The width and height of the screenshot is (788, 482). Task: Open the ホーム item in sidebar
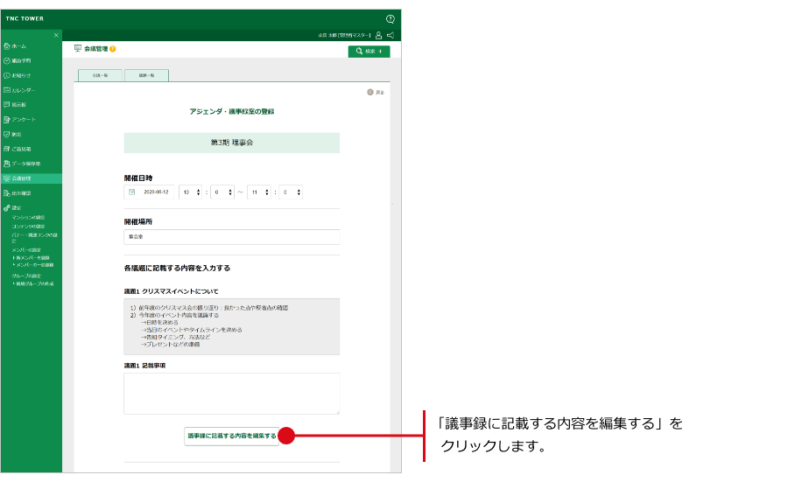click(15, 46)
